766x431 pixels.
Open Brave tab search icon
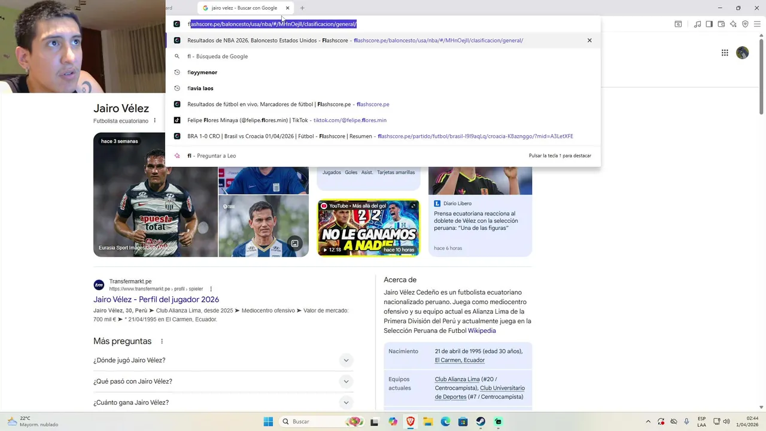pyautogui.click(x=678, y=24)
